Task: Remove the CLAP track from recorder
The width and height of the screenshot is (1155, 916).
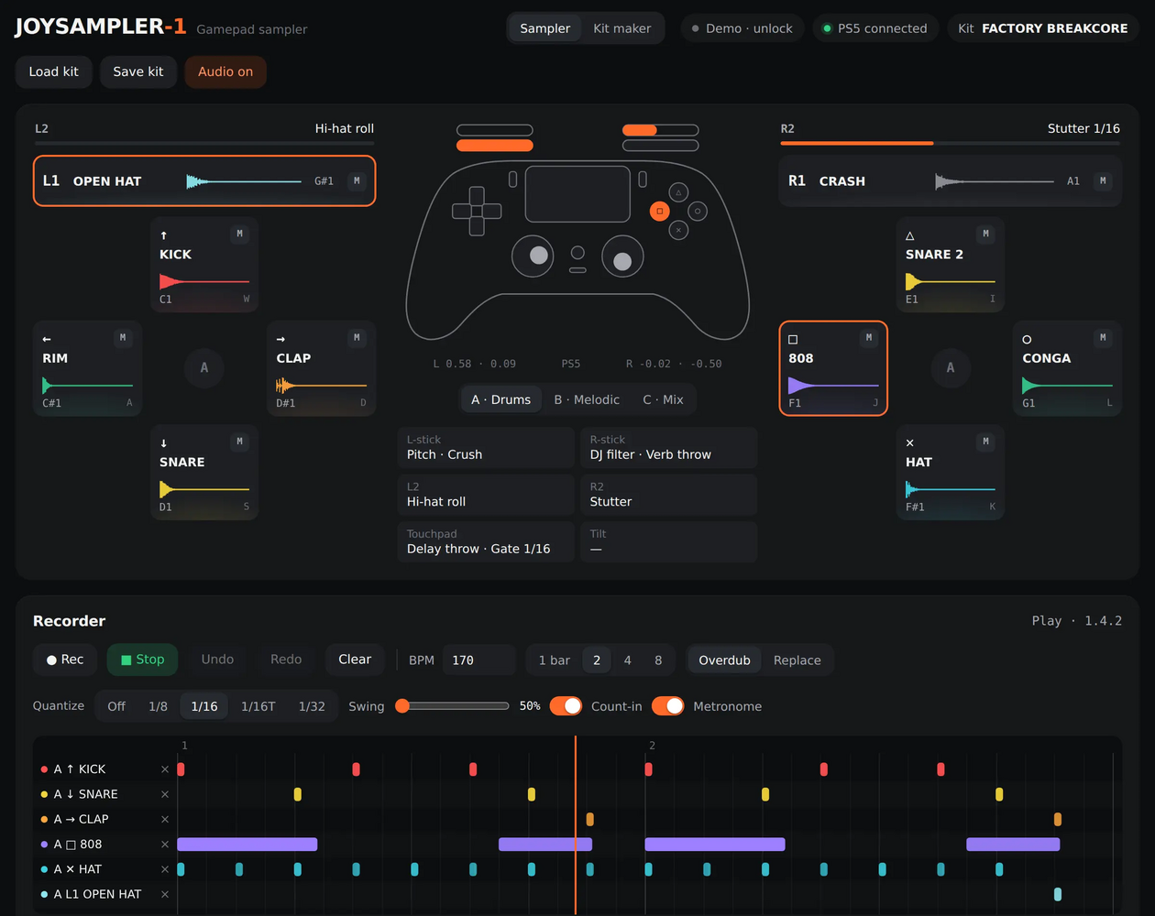Action: (165, 819)
